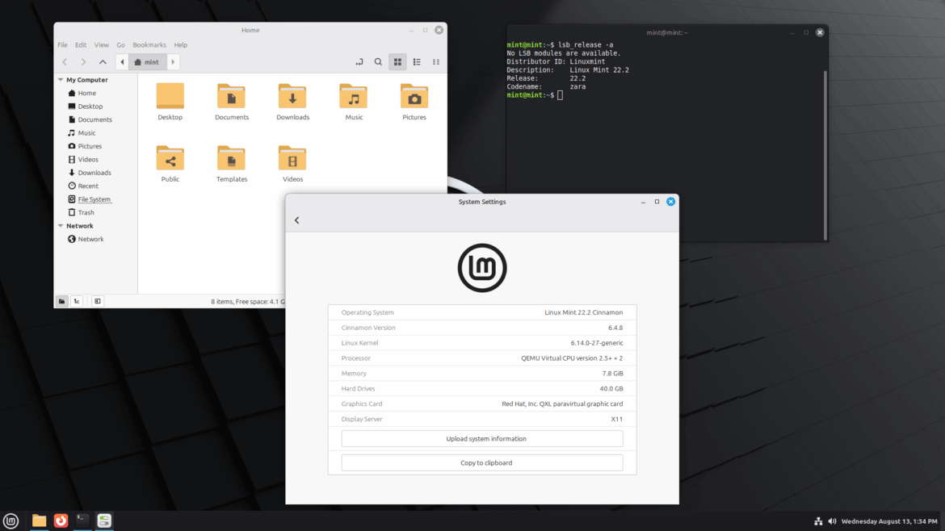Launch Firefox from the taskbar
Viewport: 945px width, 531px height.
click(x=61, y=521)
